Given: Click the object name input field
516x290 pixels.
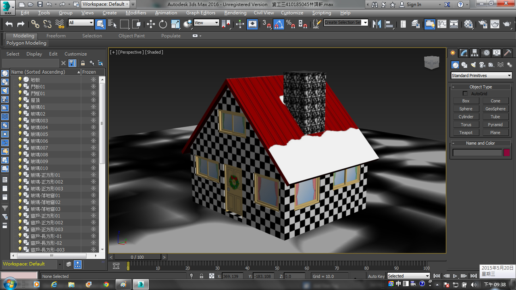Looking at the screenshot, I should 477,153.
